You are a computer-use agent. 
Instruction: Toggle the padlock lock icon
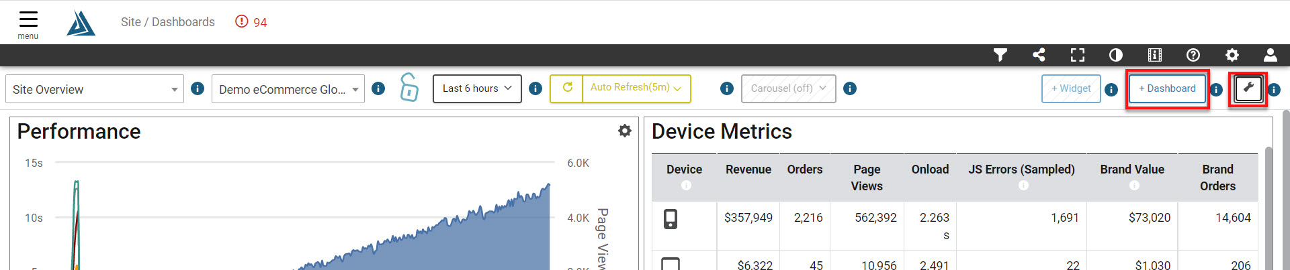click(x=408, y=88)
